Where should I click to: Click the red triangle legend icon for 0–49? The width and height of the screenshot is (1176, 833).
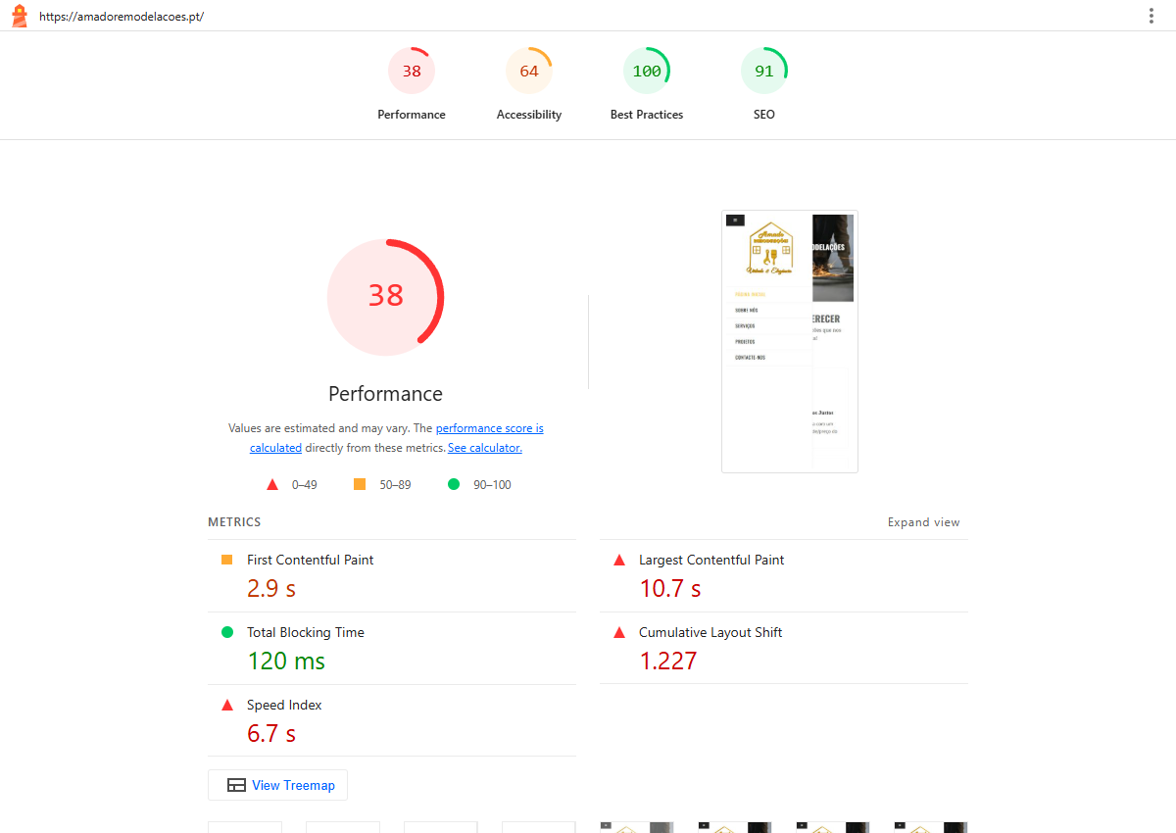pos(272,484)
